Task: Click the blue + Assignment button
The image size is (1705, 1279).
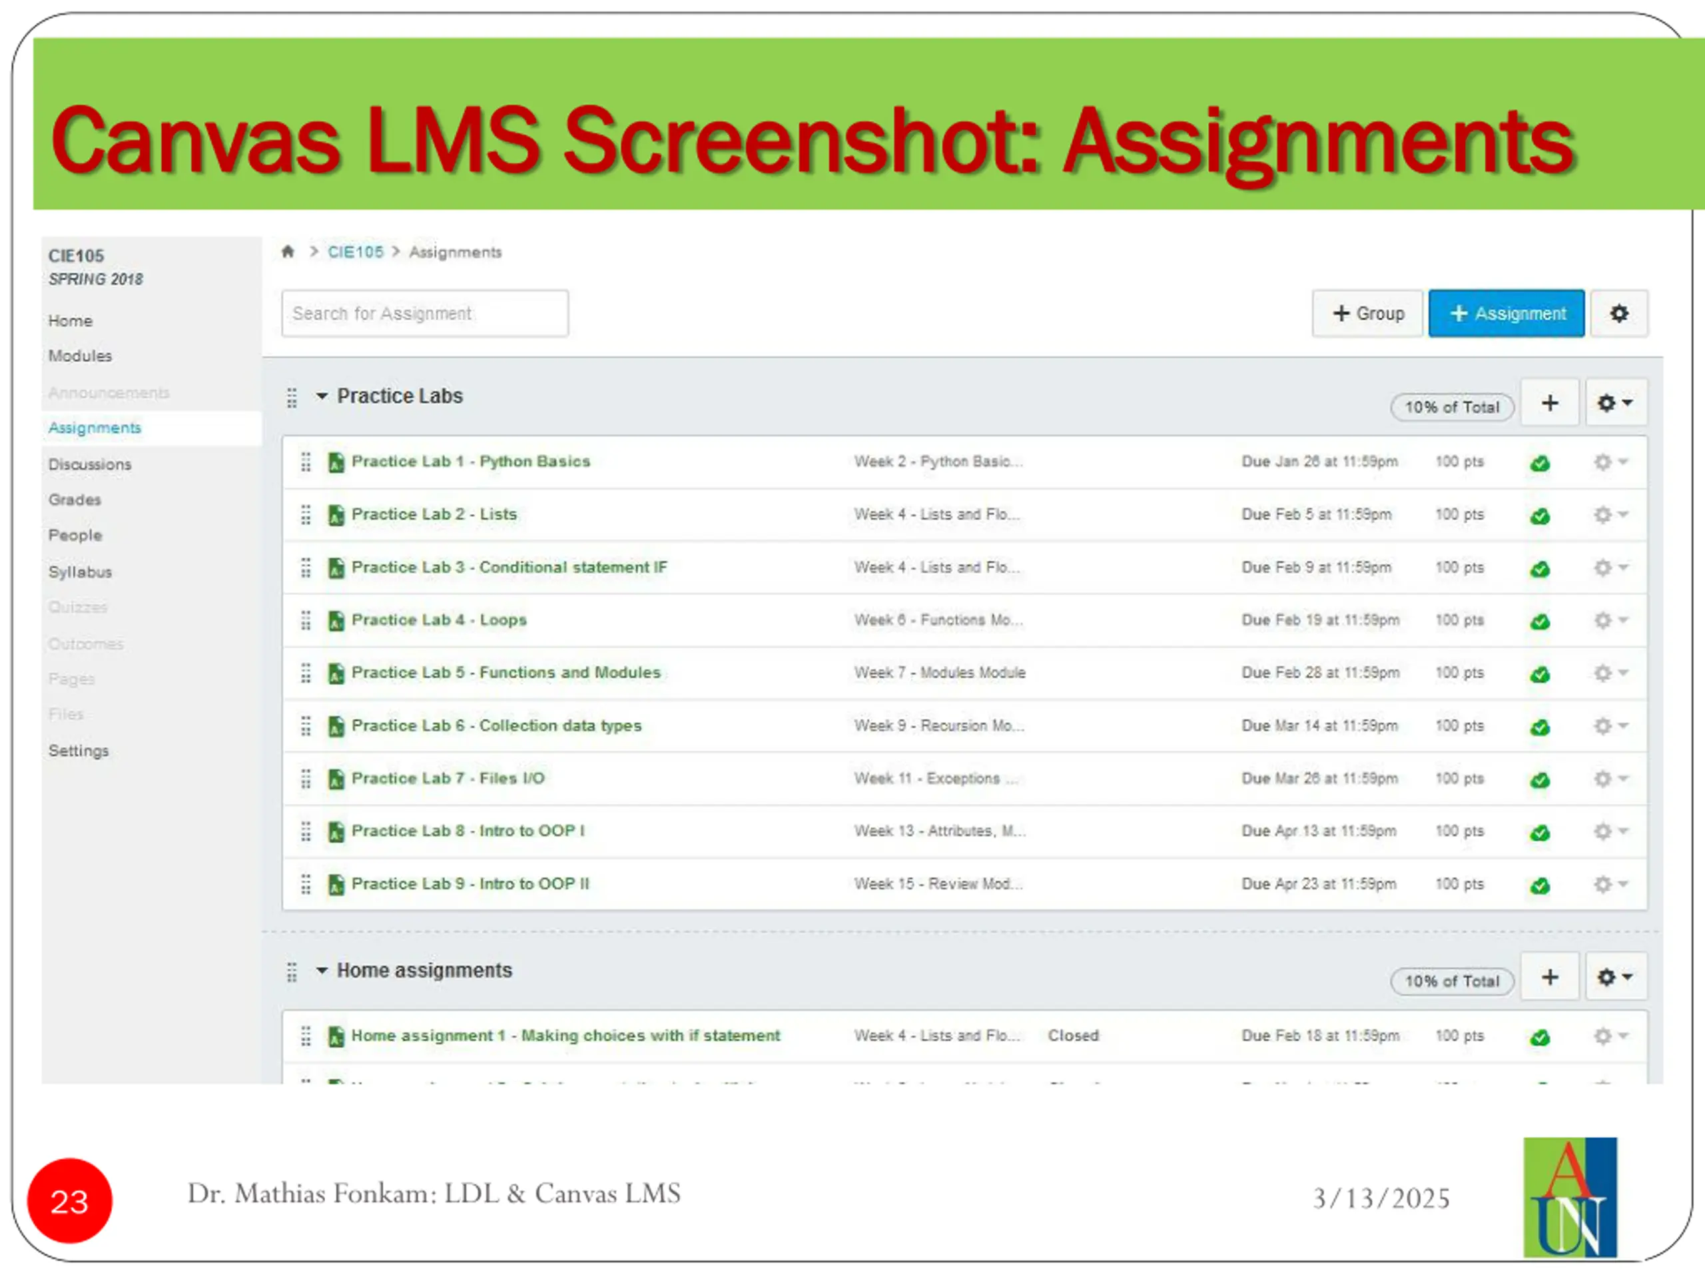Action: (x=1506, y=314)
